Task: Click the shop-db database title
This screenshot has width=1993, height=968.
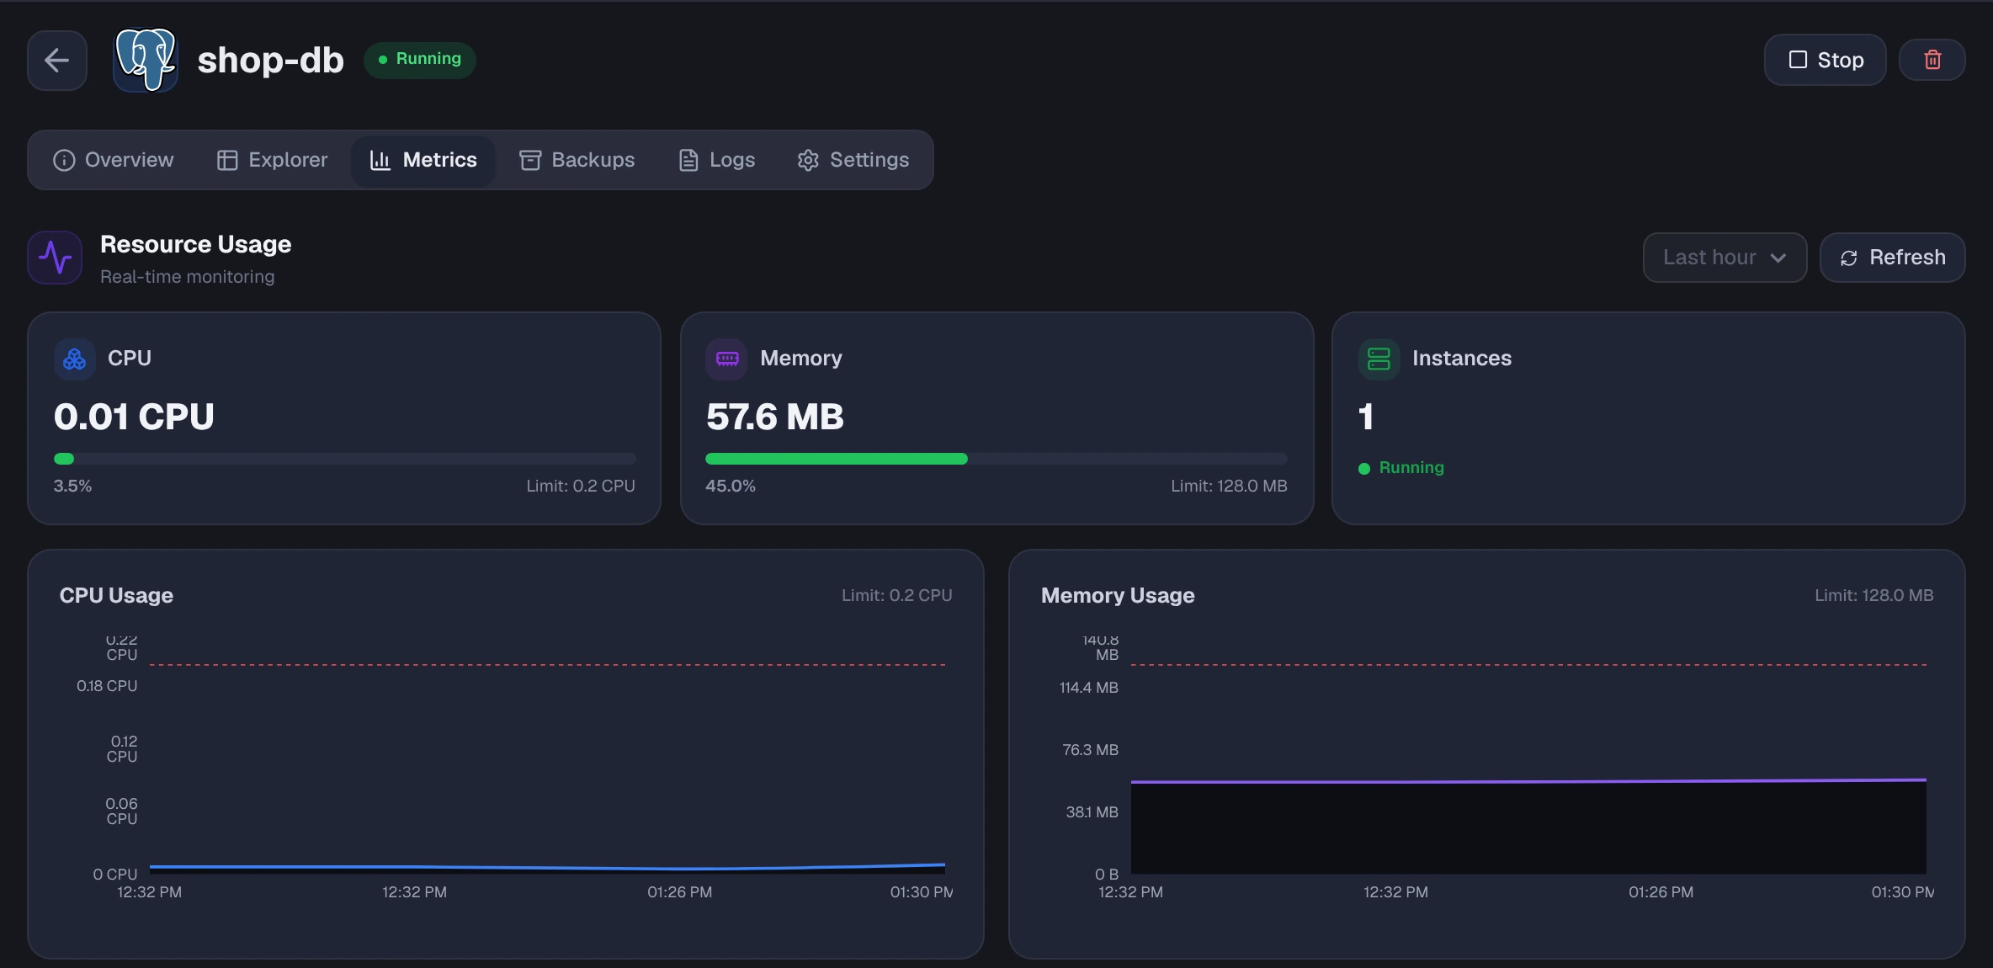Action: coord(270,60)
